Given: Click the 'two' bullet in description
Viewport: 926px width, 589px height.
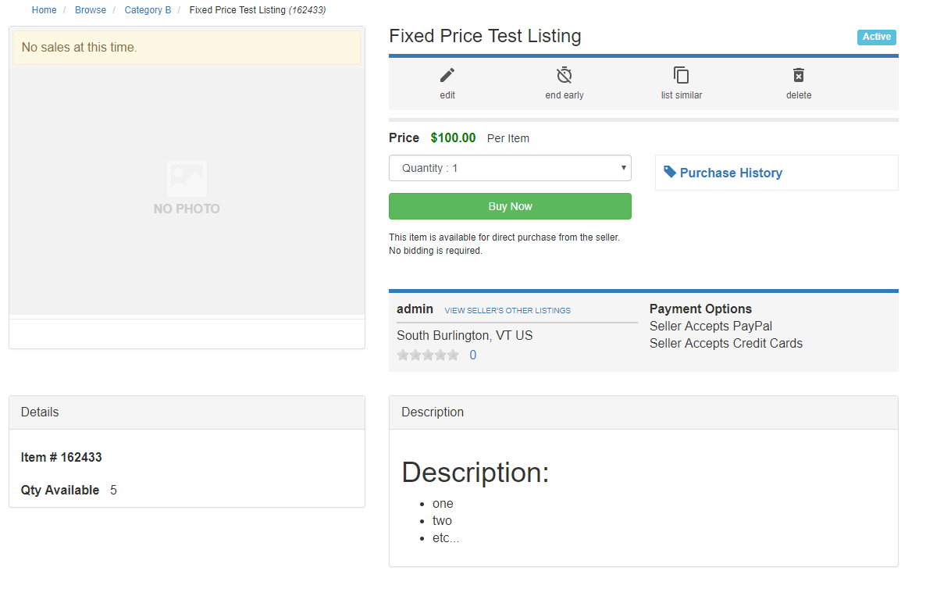Looking at the screenshot, I should [x=442, y=520].
